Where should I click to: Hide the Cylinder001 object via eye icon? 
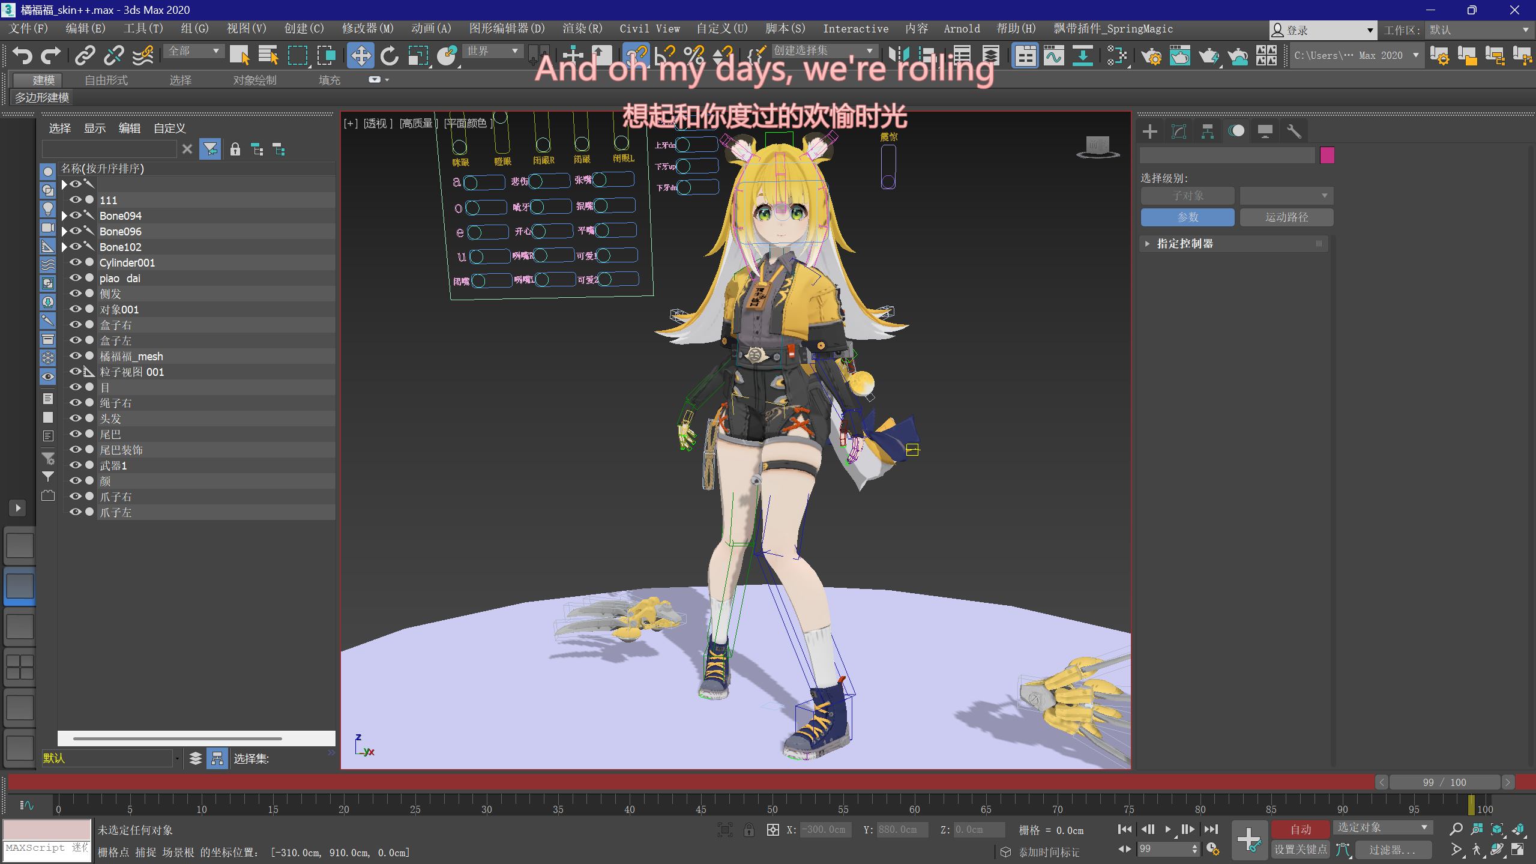click(x=76, y=262)
